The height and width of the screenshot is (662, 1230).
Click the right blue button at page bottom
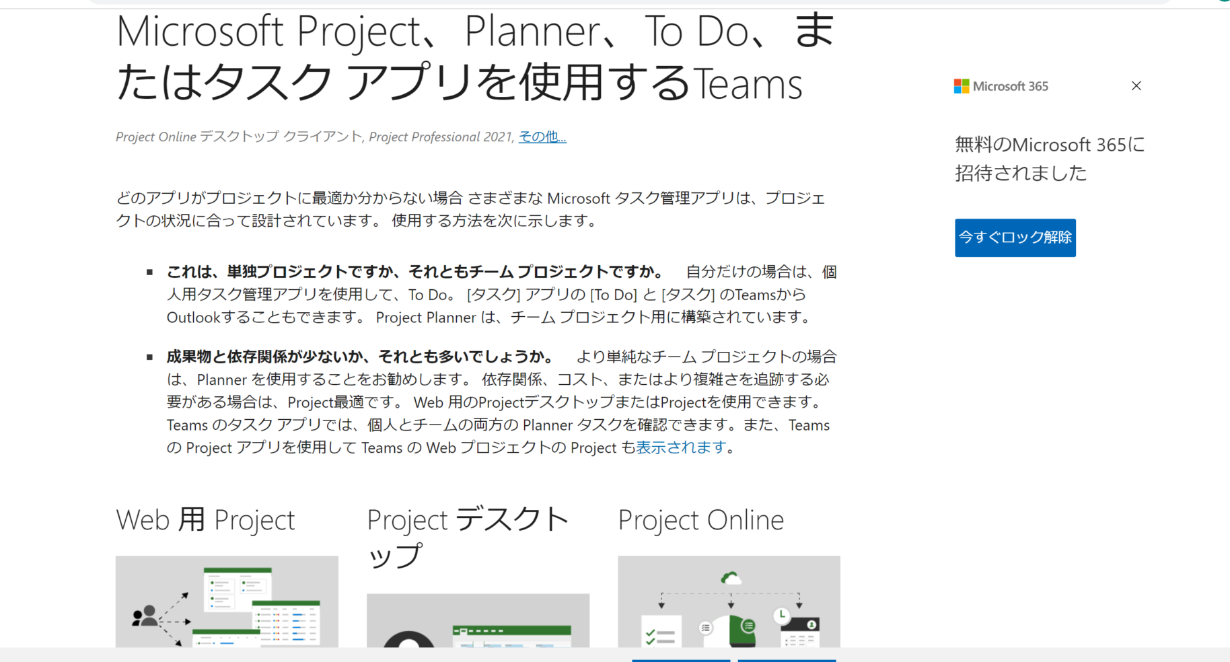point(787,660)
